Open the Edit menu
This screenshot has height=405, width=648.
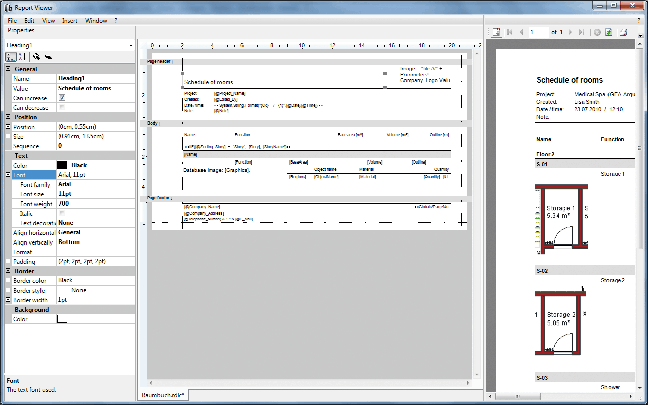click(x=29, y=21)
